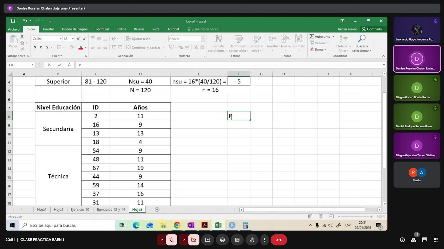Click the zoom slider in the status bar
The image size is (444, 249).
[355, 216]
